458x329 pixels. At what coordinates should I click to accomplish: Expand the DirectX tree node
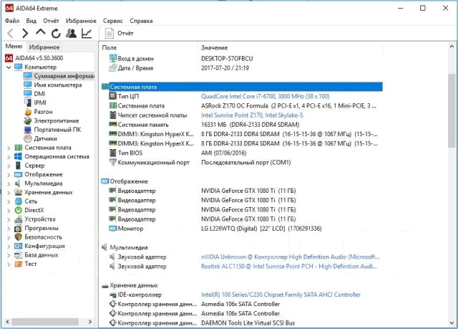point(9,211)
